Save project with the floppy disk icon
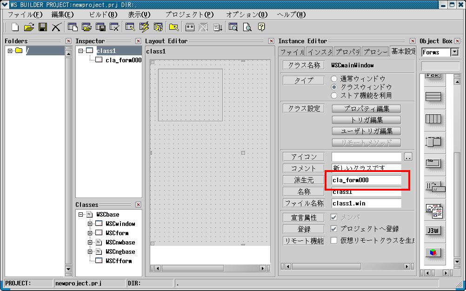This screenshot has width=466, height=291. (x=42, y=27)
